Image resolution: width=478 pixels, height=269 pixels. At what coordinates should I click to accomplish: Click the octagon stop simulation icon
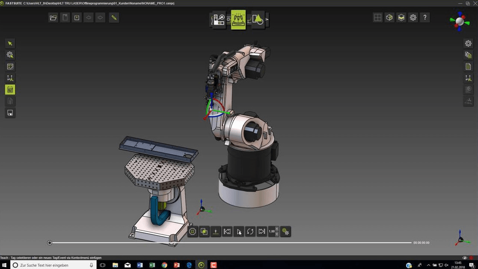(x=193, y=231)
